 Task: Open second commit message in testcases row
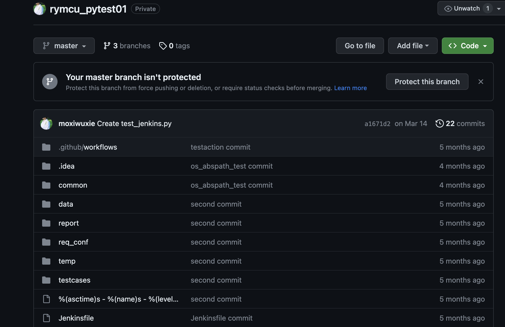click(x=216, y=280)
